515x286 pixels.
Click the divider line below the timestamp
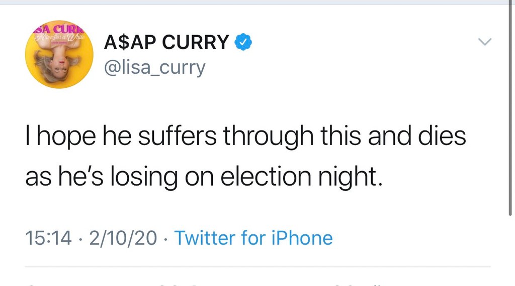257,267
